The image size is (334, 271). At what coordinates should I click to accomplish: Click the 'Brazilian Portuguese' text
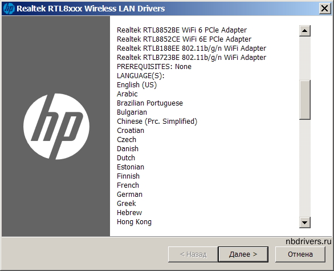click(x=150, y=103)
